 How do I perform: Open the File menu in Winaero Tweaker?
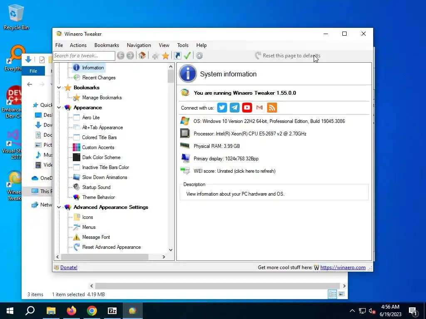[59, 45]
